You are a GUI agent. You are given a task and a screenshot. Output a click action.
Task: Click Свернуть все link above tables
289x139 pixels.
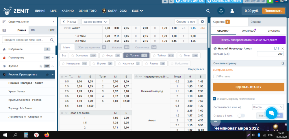(x=196, y=69)
